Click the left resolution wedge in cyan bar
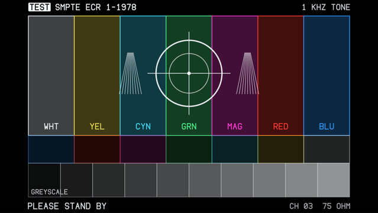The image size is (378, 213). coord(130,73)
